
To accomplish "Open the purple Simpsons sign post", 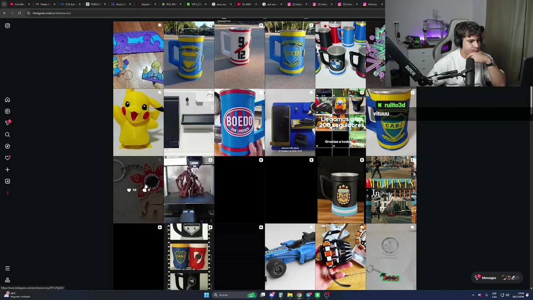I will [138, 55].
